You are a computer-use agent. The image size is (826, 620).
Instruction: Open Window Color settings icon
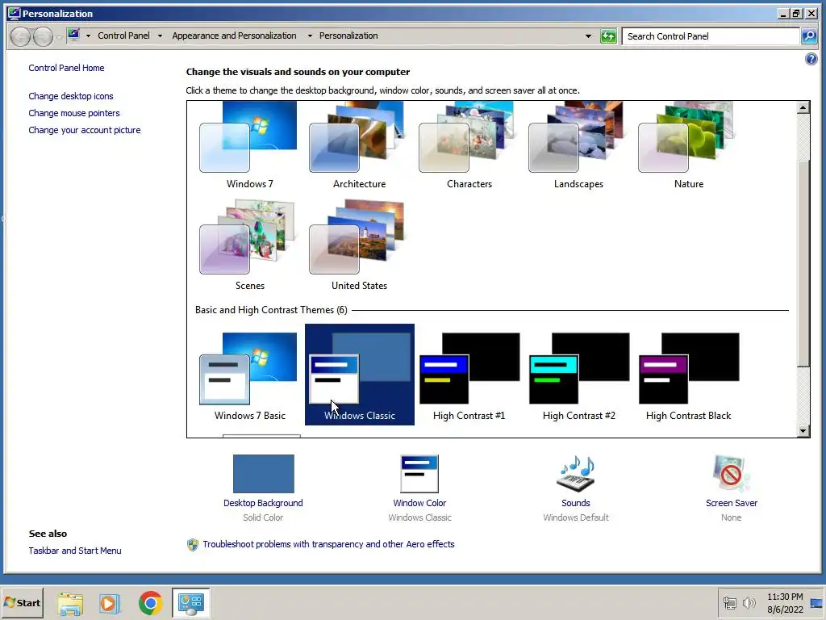click(x=419, y=473)
